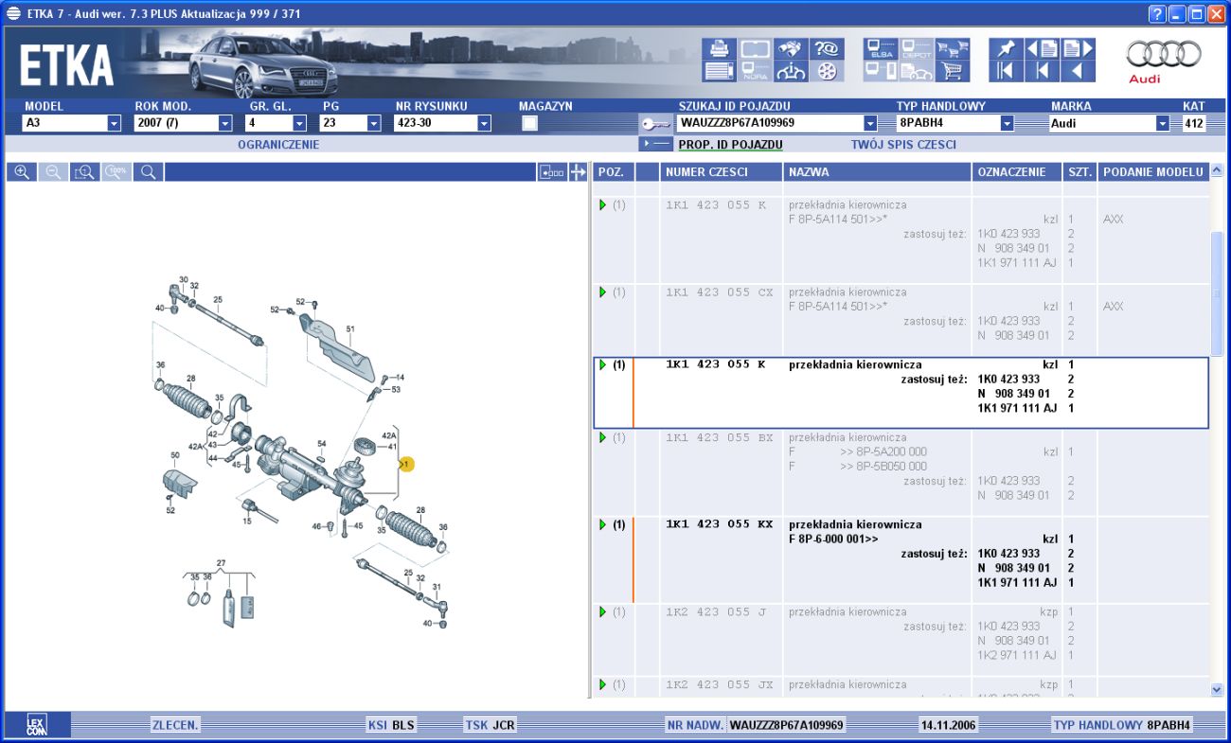Viewport: 1231px width, 743px height.
Task: Select part number 1K1 423 055 BX
Action: pos(720,438)
